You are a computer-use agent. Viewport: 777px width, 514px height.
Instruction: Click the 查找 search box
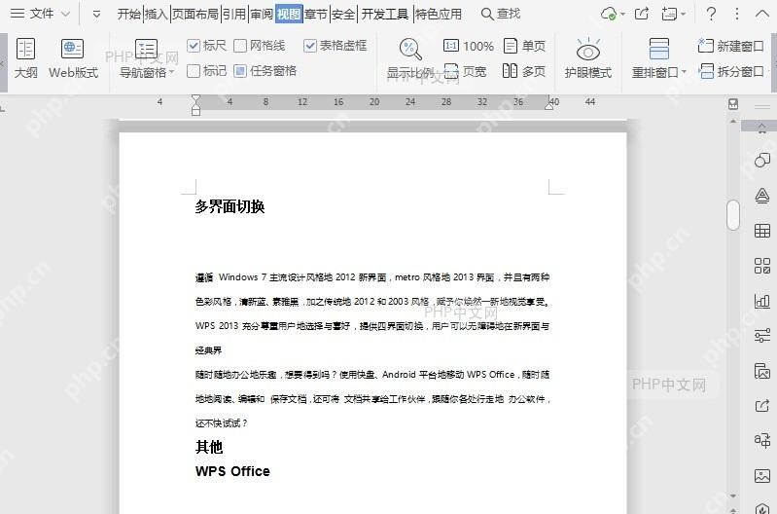[501, 14]
